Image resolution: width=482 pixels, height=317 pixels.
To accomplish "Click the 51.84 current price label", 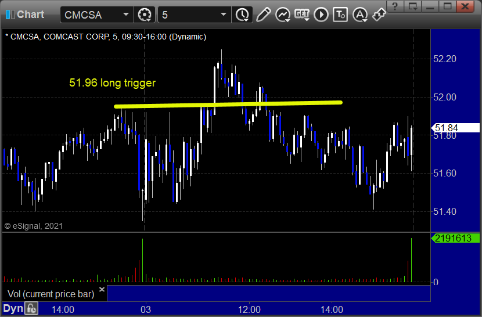I will tap(455, 128).
